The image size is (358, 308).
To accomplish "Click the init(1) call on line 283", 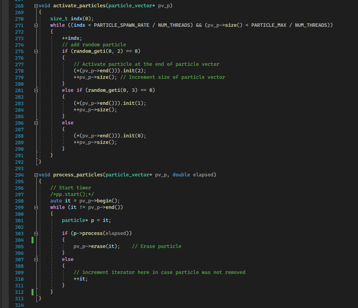I will [133, 103].
